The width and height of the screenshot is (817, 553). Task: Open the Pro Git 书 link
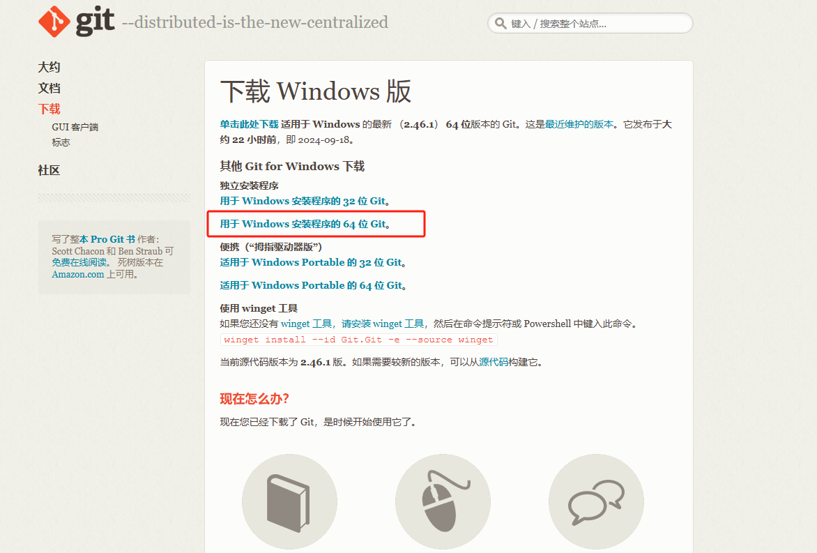(x=107, y=239)
